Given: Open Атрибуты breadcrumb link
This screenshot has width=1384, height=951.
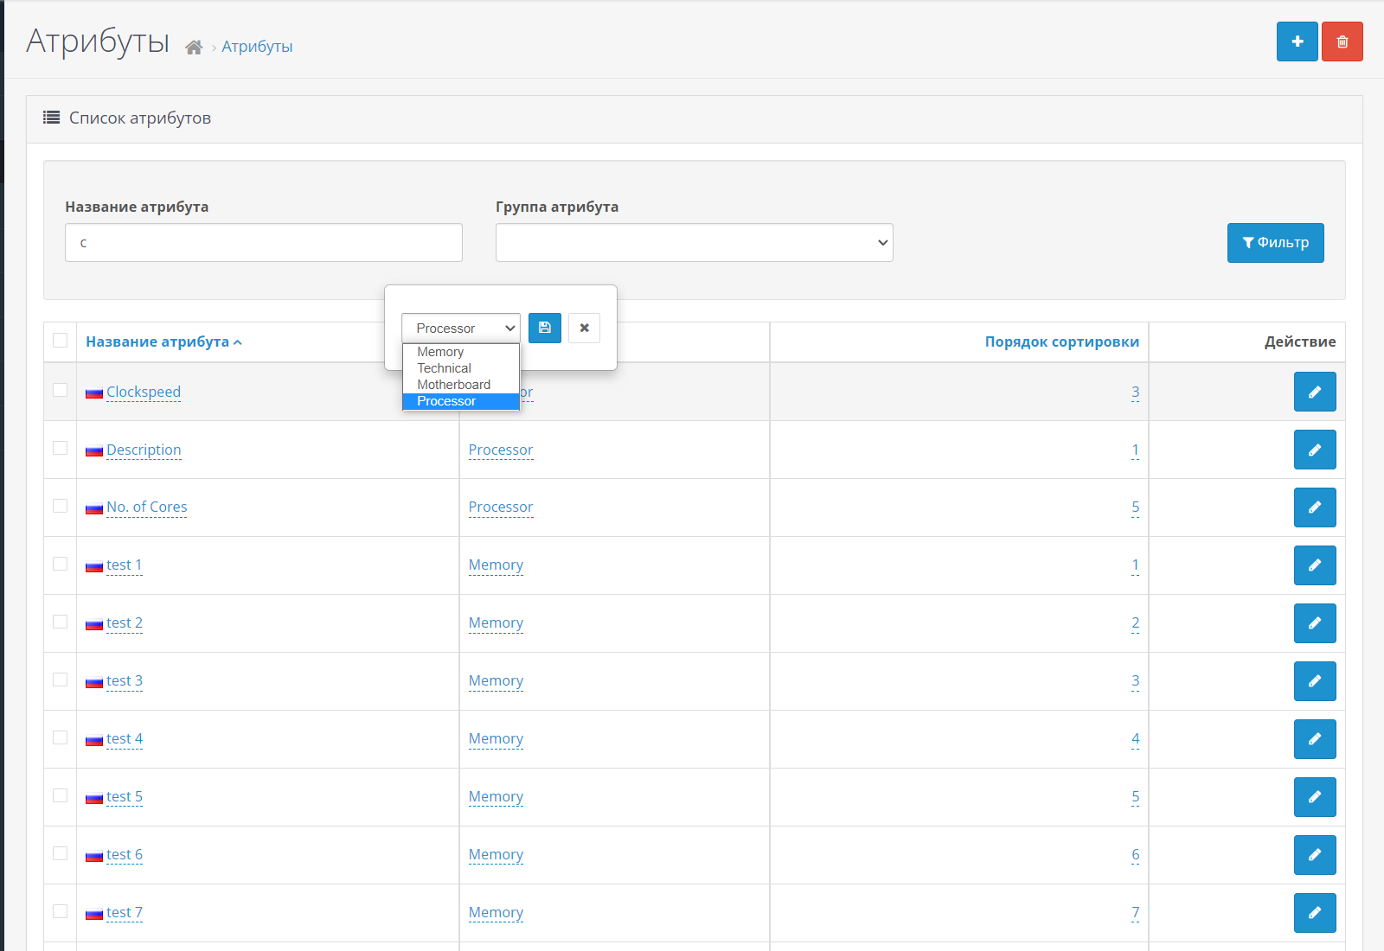Looking at the screenshot, I should click(x=257, y=47).
